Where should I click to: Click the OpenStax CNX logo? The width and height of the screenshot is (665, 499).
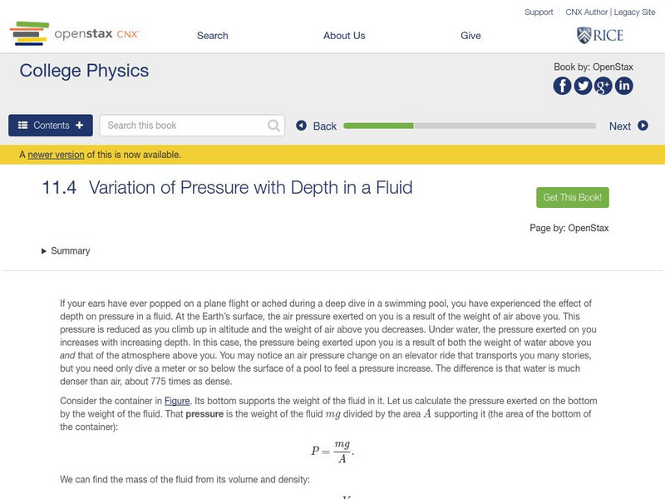point(71,35)
